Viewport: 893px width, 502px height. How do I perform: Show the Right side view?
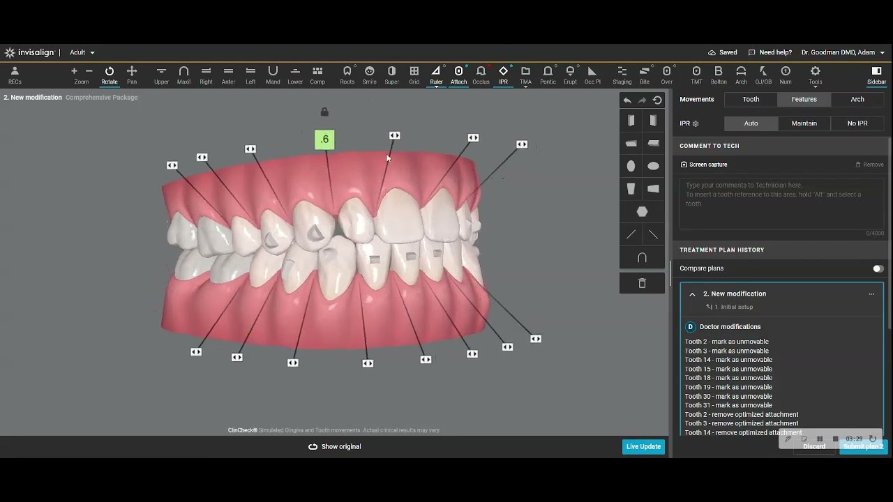pos(206,75)
